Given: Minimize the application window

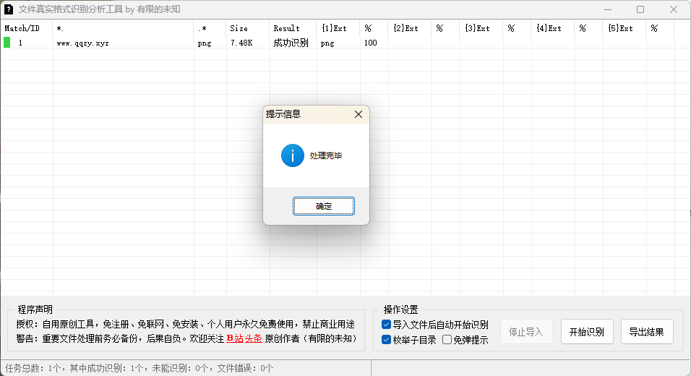Looking at the screenshot, I should point(607,9).
